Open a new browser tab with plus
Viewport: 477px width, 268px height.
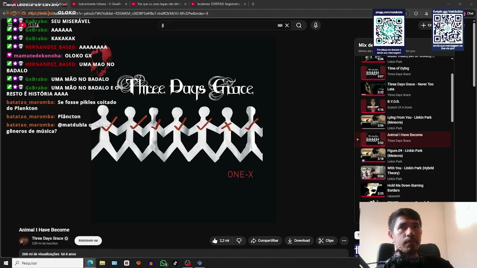[x=253, y=4]
